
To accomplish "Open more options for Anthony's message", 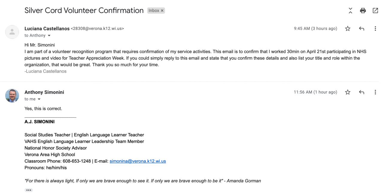I will 375,92.
